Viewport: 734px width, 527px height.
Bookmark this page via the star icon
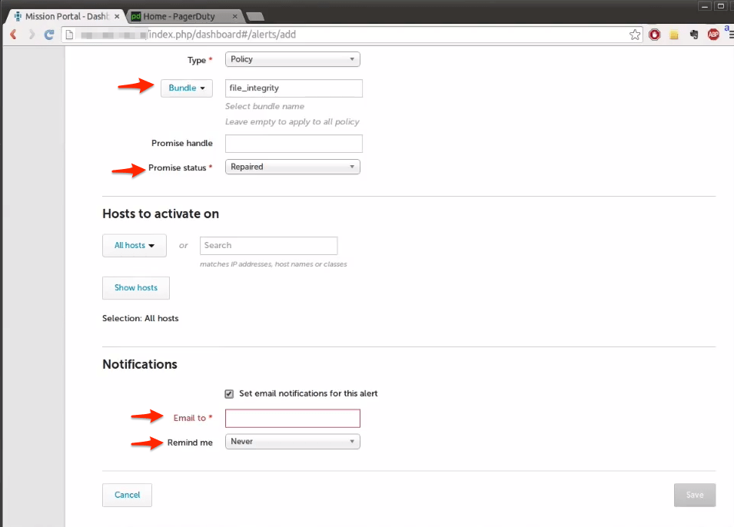pos(635,34)
